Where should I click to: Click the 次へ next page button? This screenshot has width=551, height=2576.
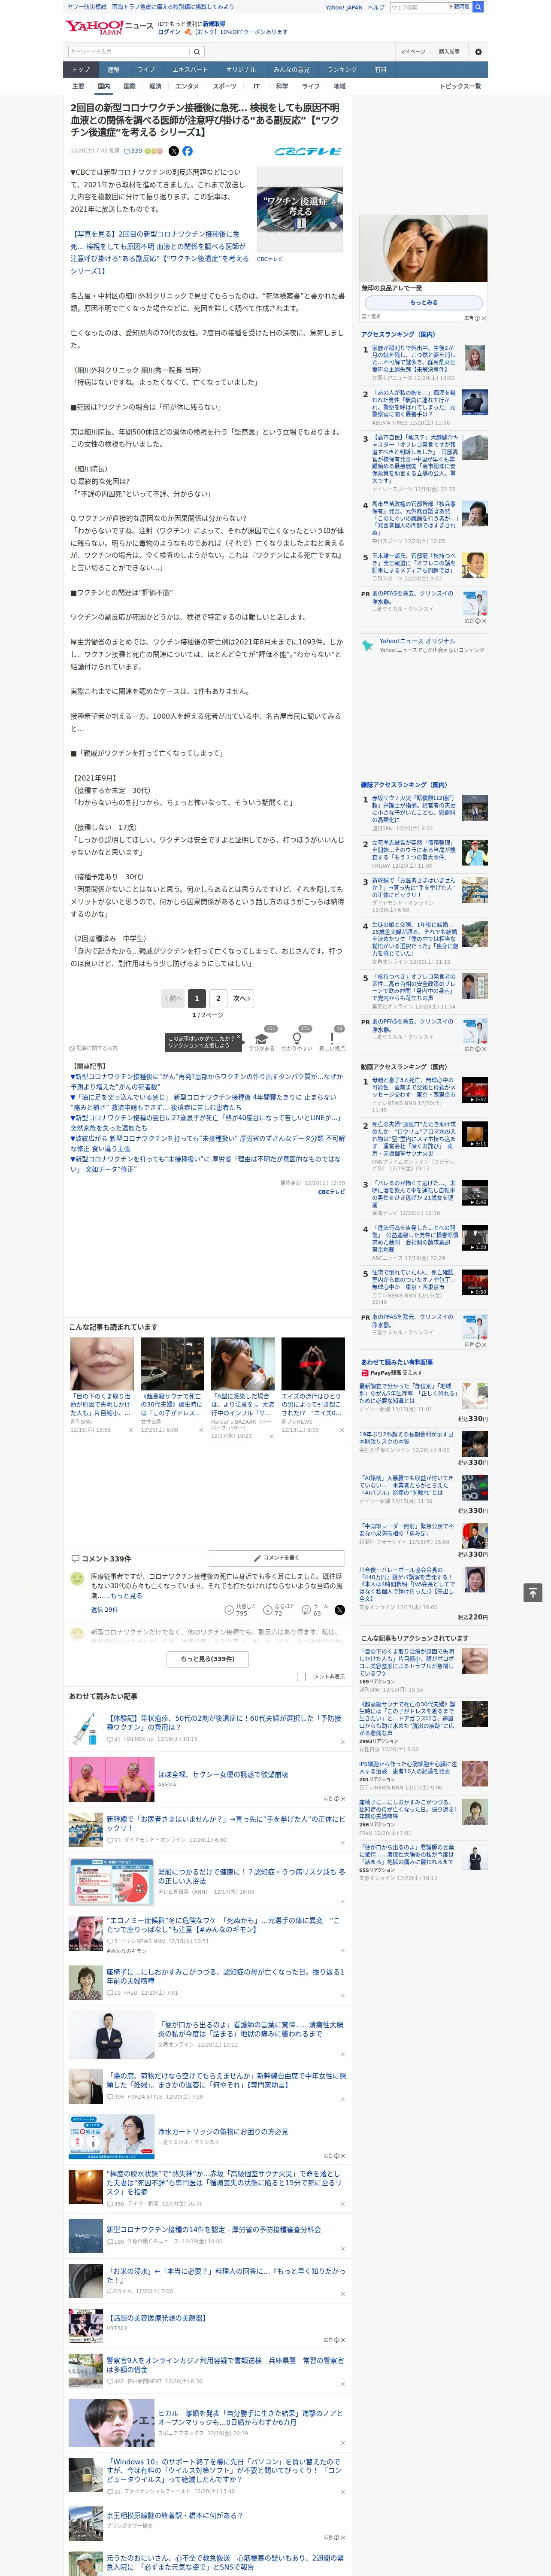241,998
